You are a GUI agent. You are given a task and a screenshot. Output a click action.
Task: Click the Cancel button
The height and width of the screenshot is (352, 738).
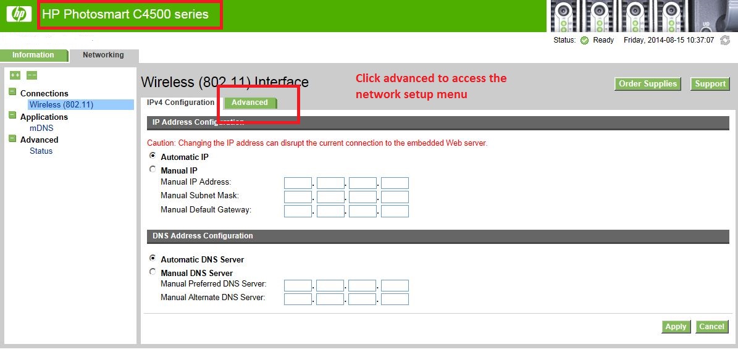711,327
